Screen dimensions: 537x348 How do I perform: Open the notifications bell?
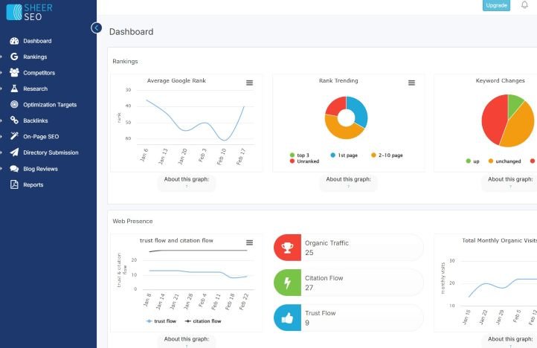point(524,5)
